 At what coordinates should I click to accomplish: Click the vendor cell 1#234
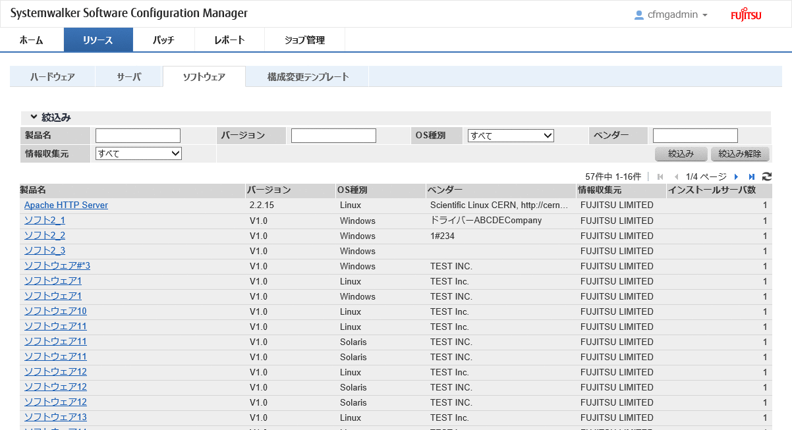(442, 236)
